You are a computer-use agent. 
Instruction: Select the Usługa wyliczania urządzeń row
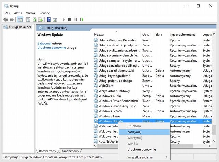153,50
